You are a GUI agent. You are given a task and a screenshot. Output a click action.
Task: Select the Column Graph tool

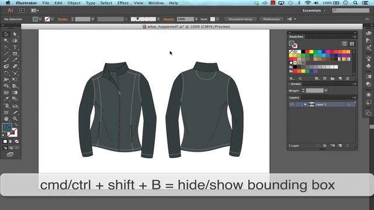[x=15, y=106]
